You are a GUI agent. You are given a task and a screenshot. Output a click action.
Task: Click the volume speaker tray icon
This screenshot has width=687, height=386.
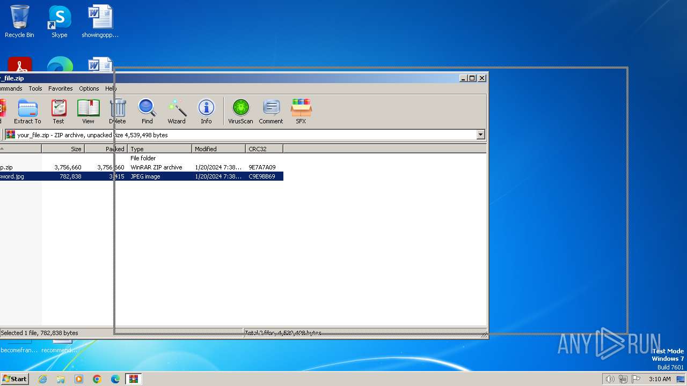pyautogui.click(x=610, y=379)
